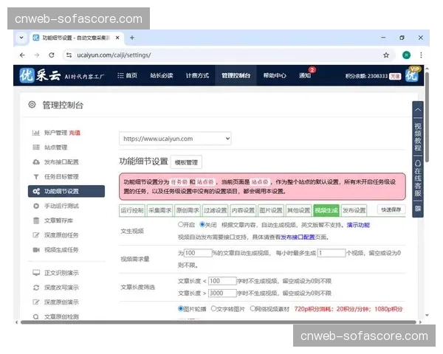Open the site URL dropdown
The image size is (443, 354).
pos(175,139)
